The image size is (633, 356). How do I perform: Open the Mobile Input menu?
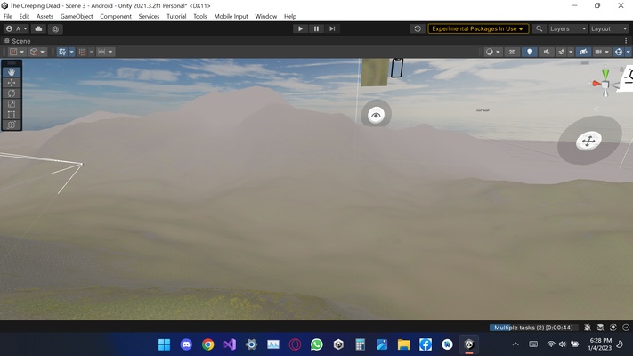[231, 16]
